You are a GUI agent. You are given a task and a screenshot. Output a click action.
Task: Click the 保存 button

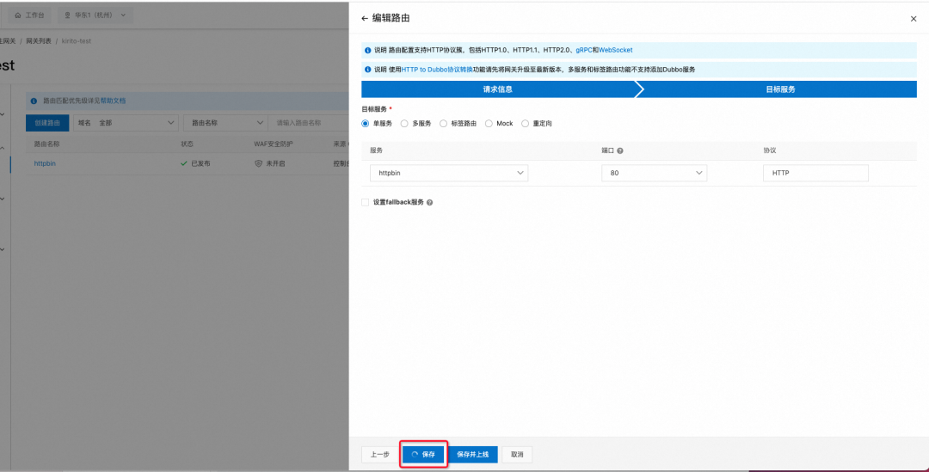tap(423, 454)
